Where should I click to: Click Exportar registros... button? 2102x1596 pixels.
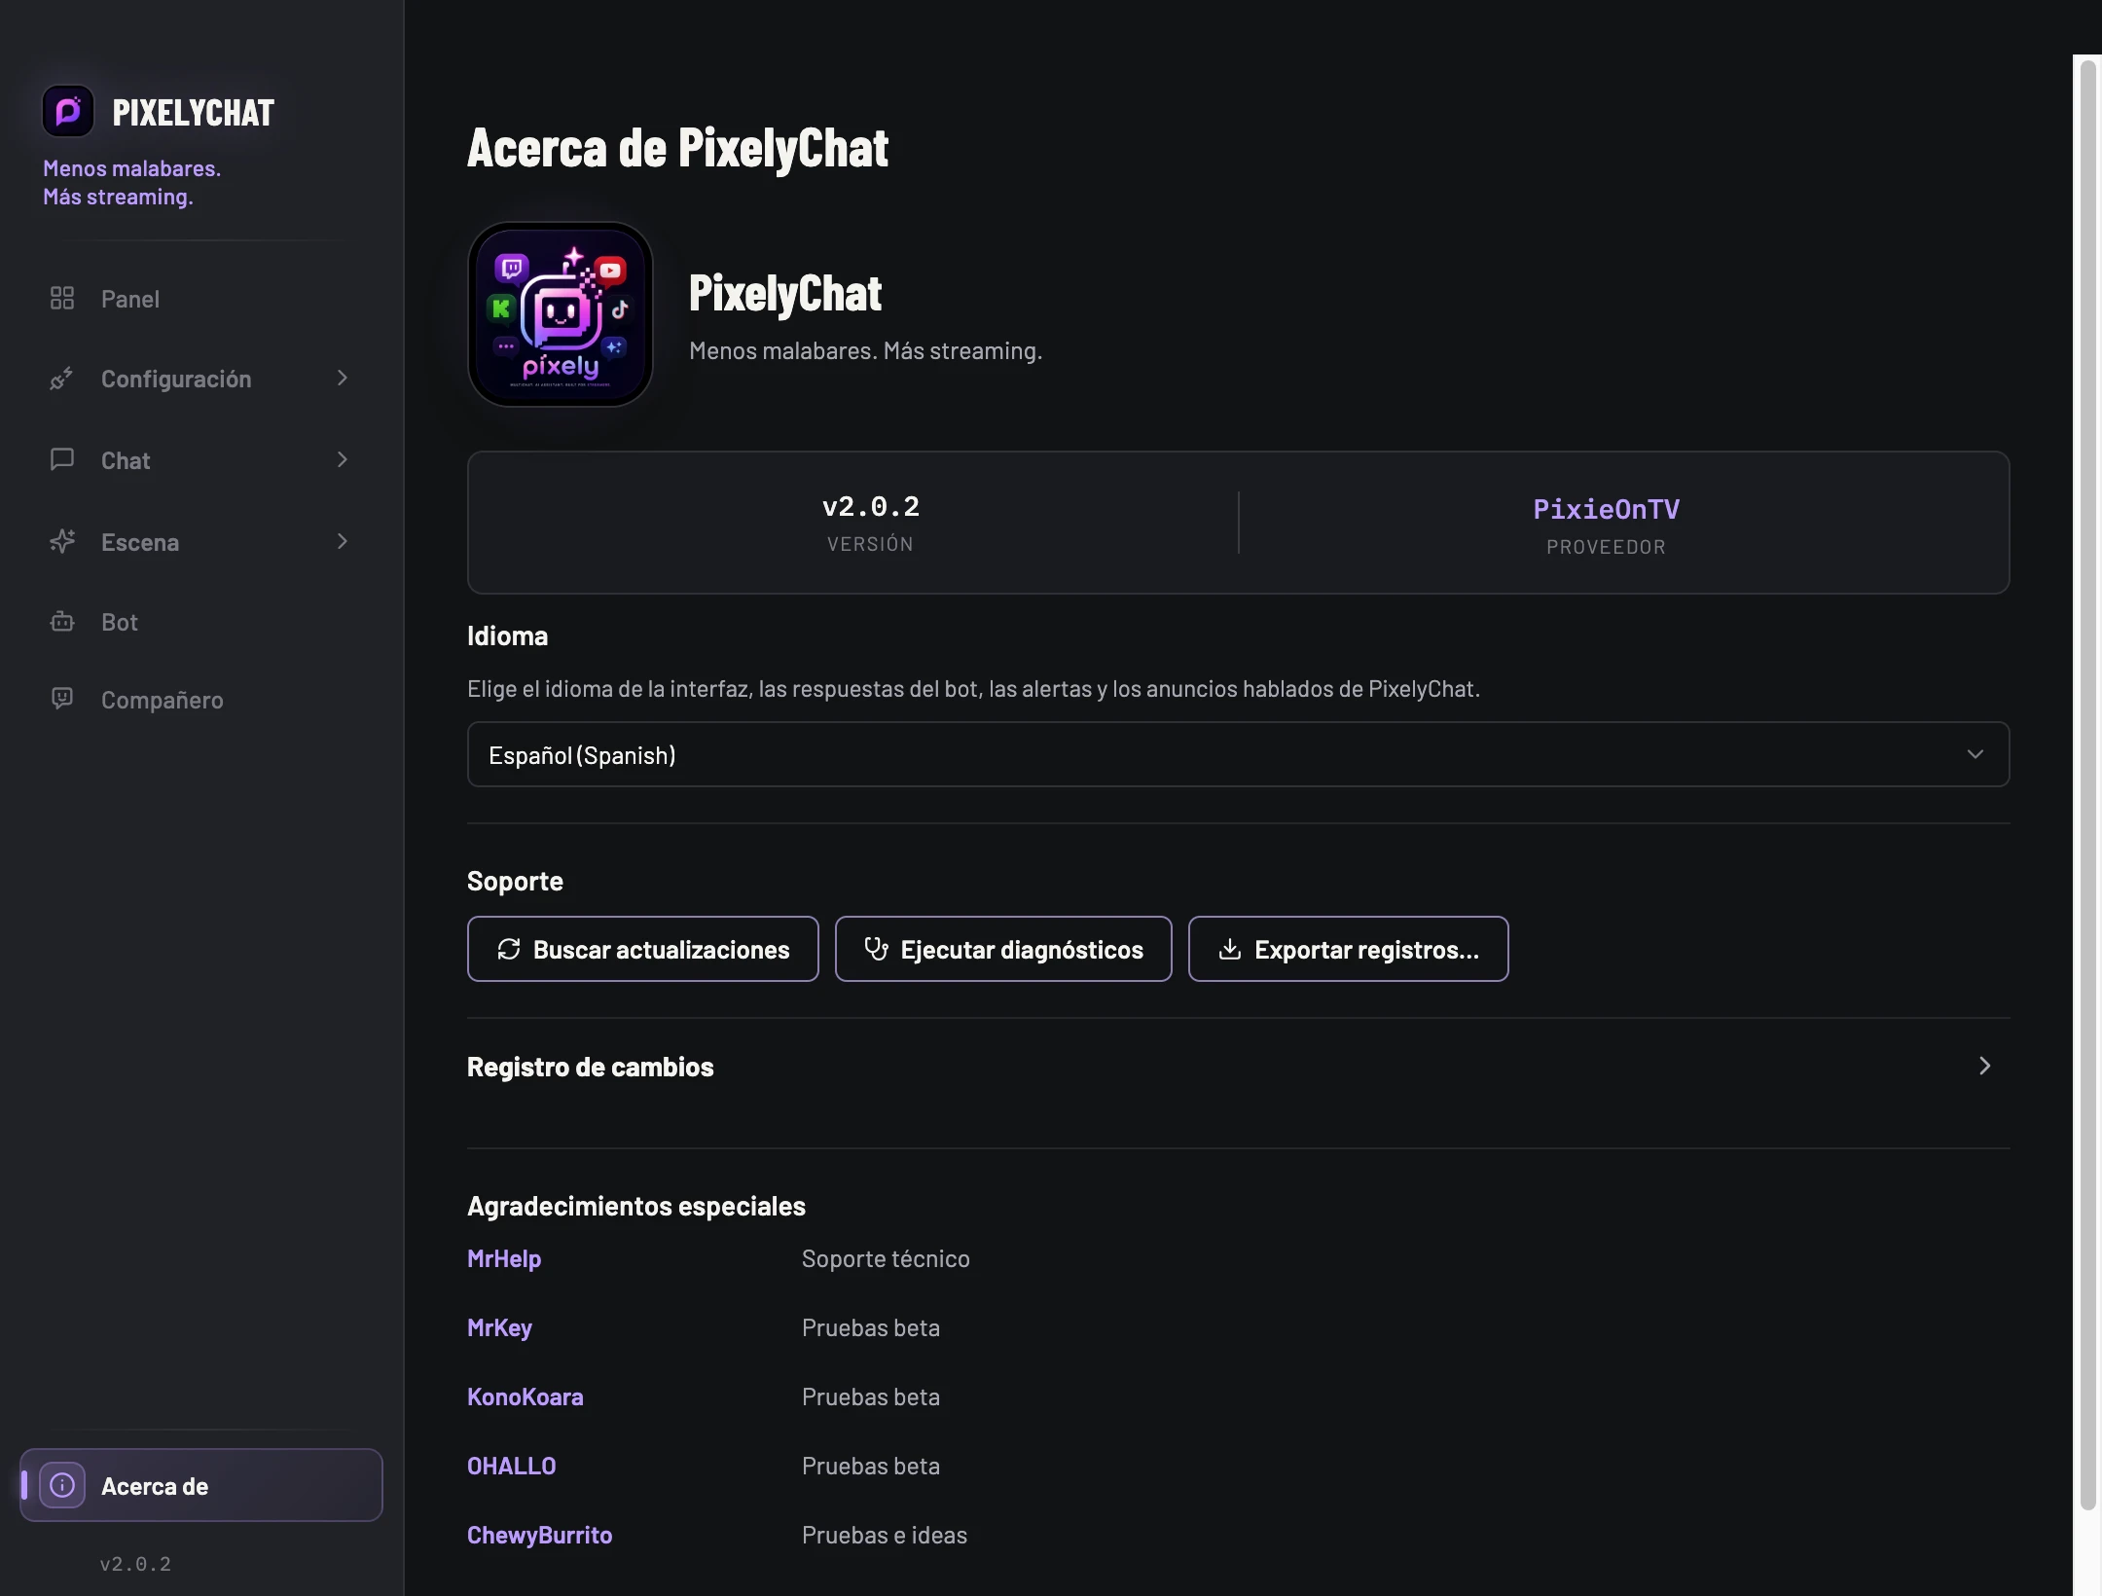pyautogui.click(x=1349, y=949)
